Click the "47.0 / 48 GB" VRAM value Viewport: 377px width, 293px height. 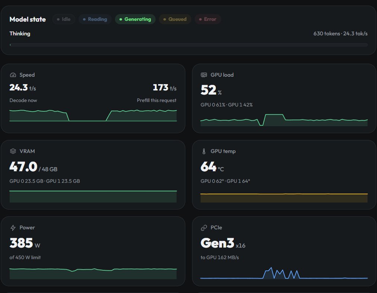click(33, 167)
